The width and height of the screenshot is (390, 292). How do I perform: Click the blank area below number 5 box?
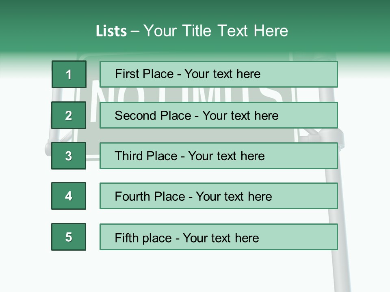coord(69,272)
